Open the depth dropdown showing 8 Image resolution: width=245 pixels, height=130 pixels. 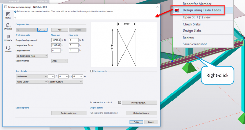tap(78, 76)
